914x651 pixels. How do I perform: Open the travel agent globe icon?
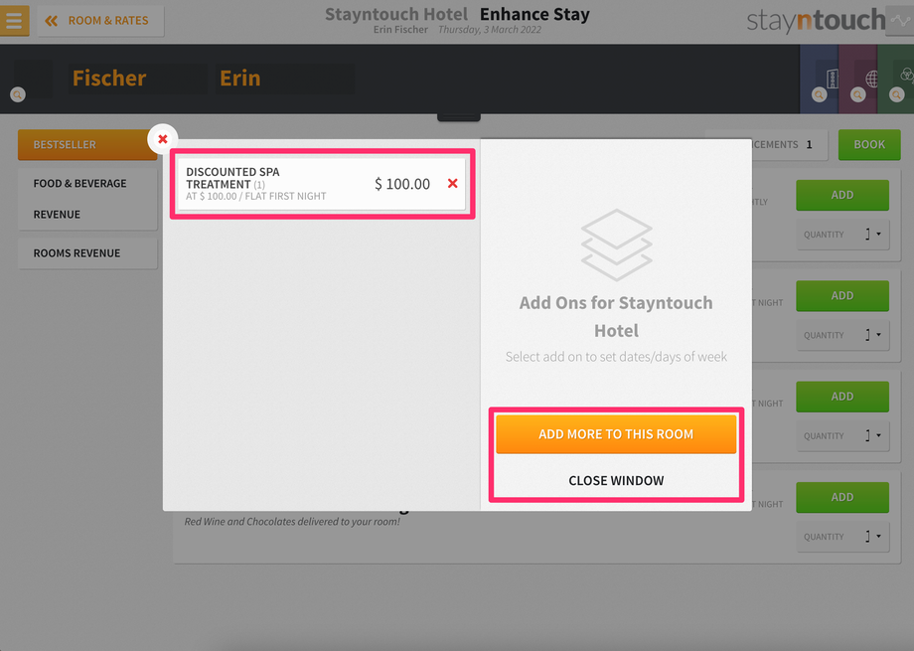coord(871,79)
